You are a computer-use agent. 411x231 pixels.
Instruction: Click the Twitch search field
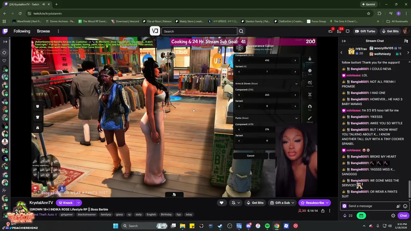199,31
